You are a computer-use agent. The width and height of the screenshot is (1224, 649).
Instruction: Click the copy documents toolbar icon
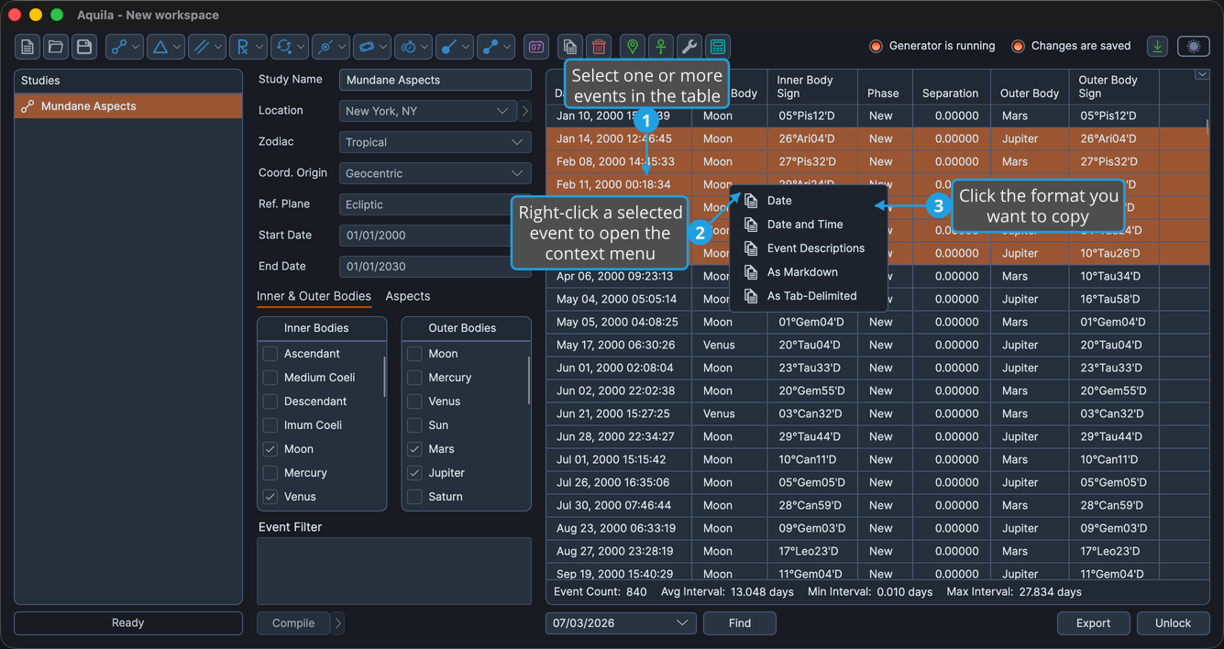tap(570, 47)
